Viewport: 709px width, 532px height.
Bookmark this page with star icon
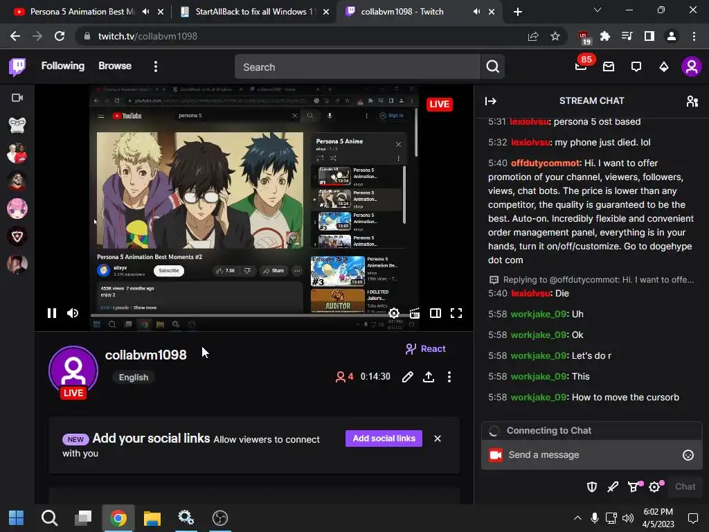(555, 36)
